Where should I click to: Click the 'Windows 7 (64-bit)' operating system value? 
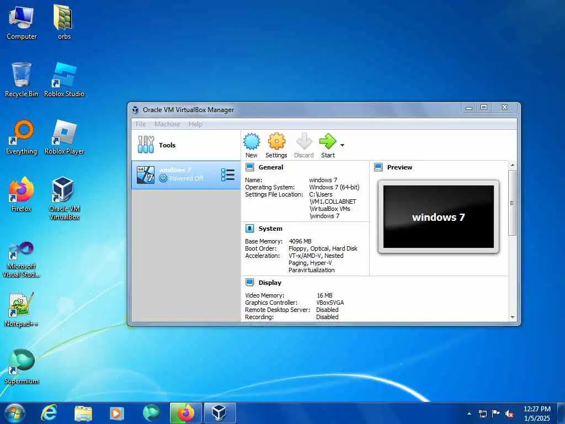(x=334, y=187)
